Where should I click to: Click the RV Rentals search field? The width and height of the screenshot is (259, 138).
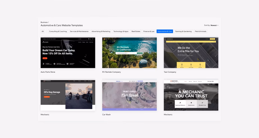click(x=129, y=53)
